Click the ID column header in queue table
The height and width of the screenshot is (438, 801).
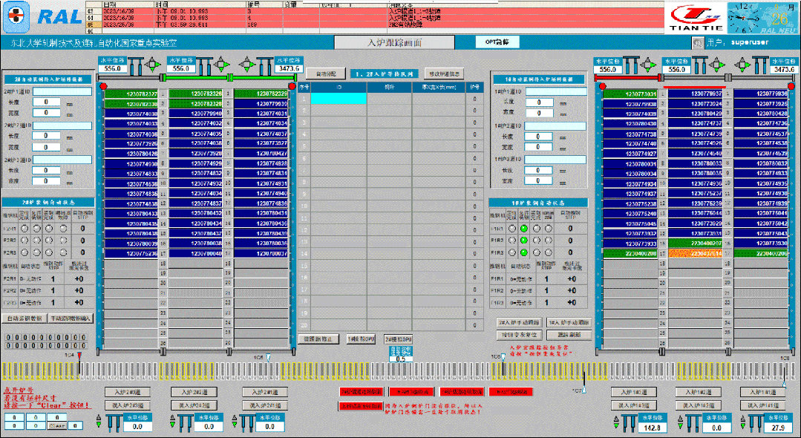(339, 88)
